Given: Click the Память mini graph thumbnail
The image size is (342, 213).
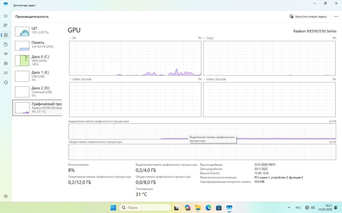Looking at the screenshot, I should pyautogui.click(x=22, y=46).
